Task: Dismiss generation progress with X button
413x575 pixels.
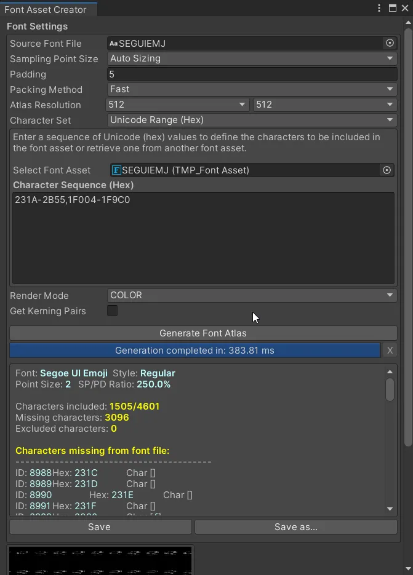Action: [390, 351]
